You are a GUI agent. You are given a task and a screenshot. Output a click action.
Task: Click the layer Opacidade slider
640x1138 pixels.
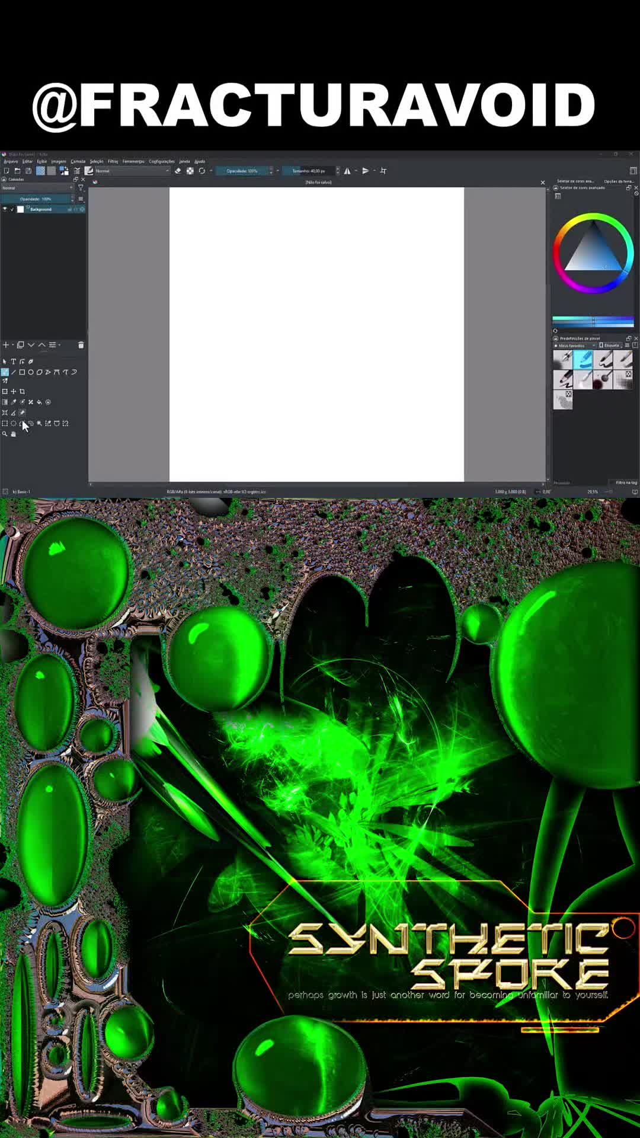(x=36, y=199)
